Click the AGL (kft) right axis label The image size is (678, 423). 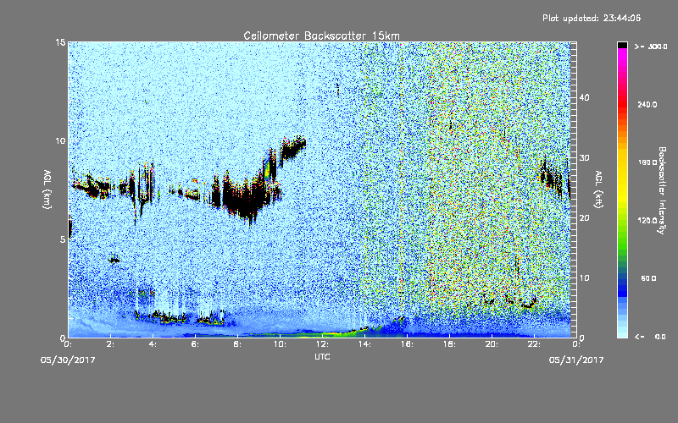tap(598, 189)
